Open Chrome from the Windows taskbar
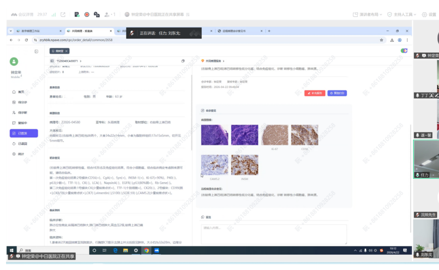Screen dimensions: 439x270 (146, 250)
